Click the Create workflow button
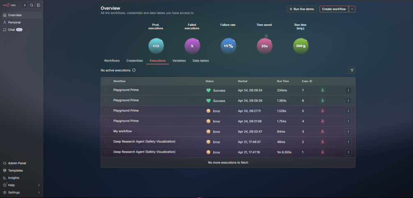Screen dimensions: 413x198 point(334,9)
